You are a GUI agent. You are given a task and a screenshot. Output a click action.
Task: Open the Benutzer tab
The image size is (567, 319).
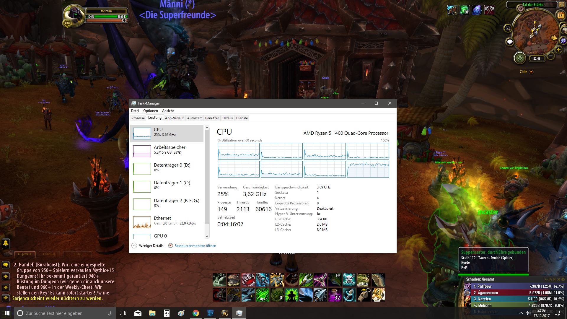[x=212, y=118]
